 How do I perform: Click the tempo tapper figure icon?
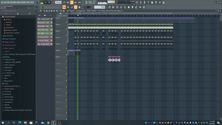pos(136,7)
